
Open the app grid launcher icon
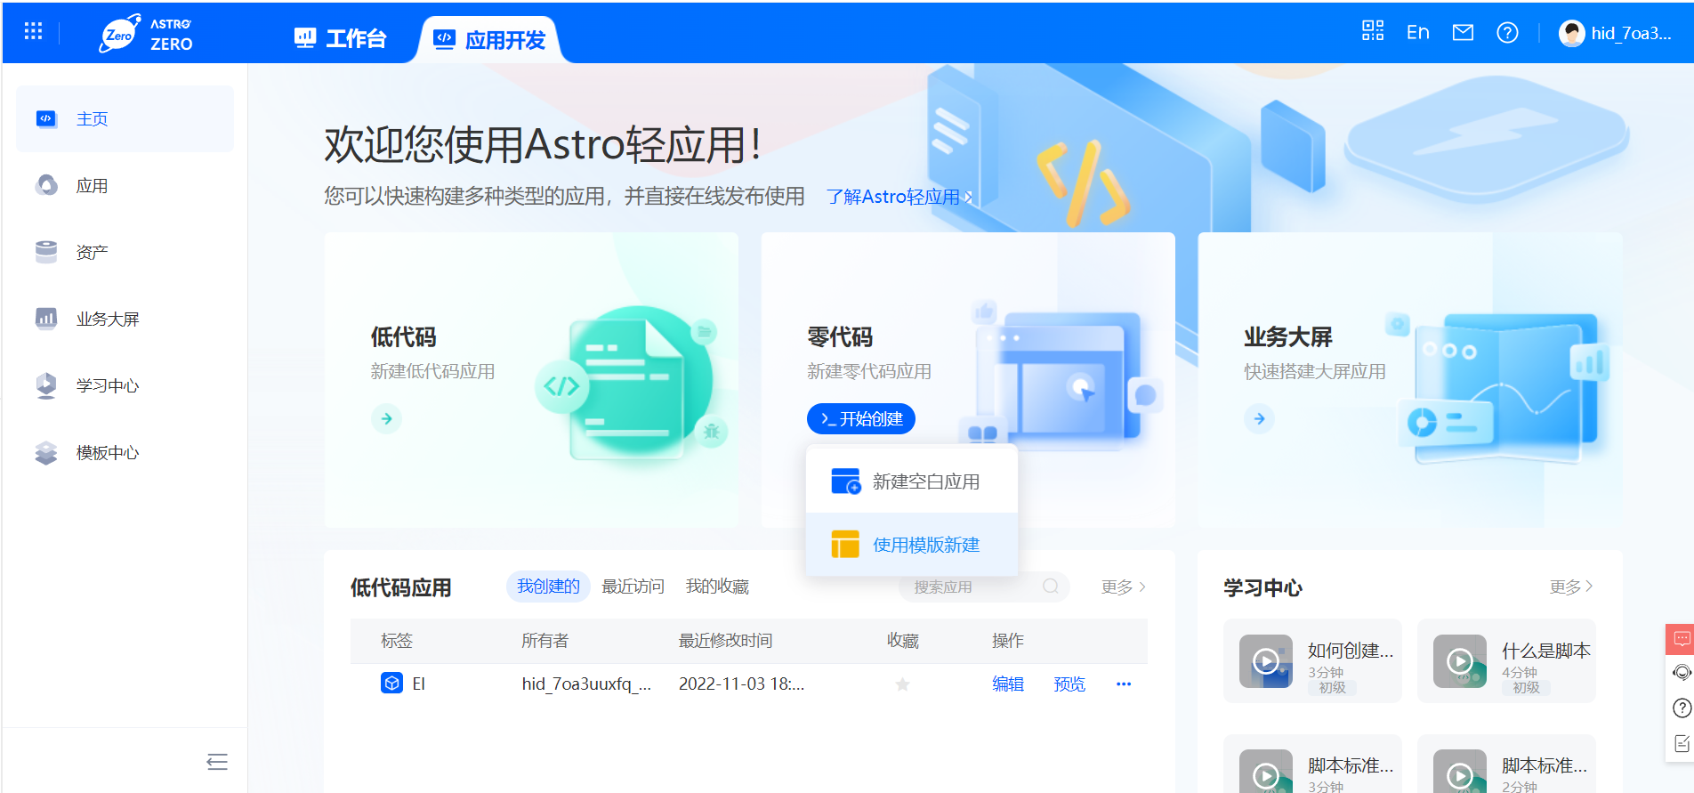click(x=33, y=32)
